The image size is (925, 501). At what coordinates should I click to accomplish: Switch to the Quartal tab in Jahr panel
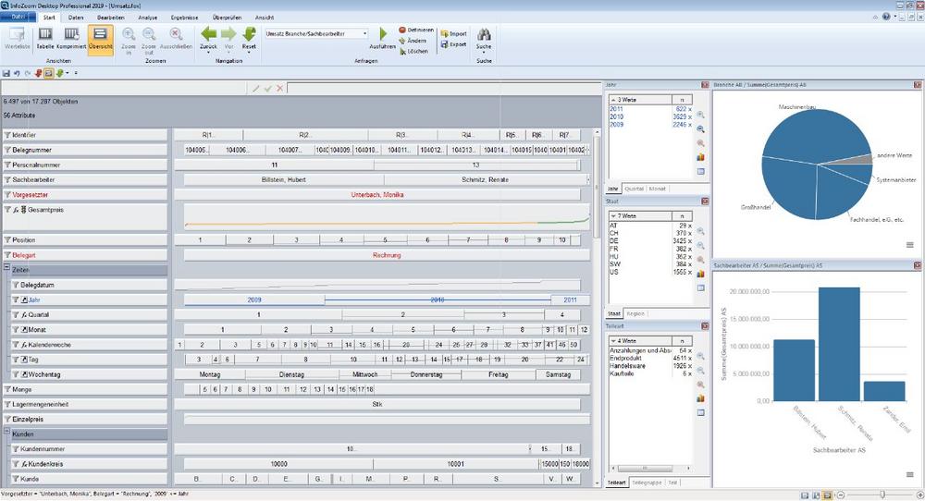point(634,189)
